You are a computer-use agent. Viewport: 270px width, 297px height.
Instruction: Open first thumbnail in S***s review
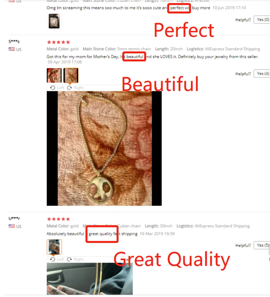(54, 75)
